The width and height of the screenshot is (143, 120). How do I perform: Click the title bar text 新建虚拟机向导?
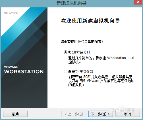click(x=71, y=3)
